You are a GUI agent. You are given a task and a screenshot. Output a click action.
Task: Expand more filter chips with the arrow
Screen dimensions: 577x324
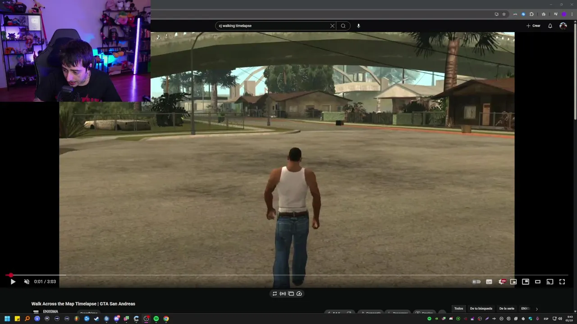point(536,309)
